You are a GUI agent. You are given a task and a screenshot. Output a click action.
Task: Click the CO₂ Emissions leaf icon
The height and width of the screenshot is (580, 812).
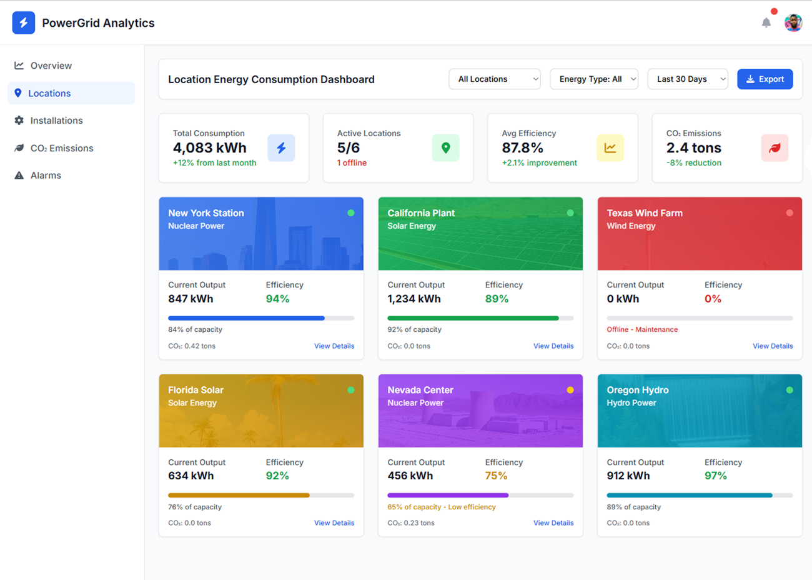pos(774,148)
